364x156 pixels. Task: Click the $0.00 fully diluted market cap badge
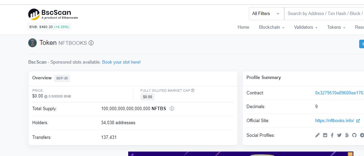147,97
